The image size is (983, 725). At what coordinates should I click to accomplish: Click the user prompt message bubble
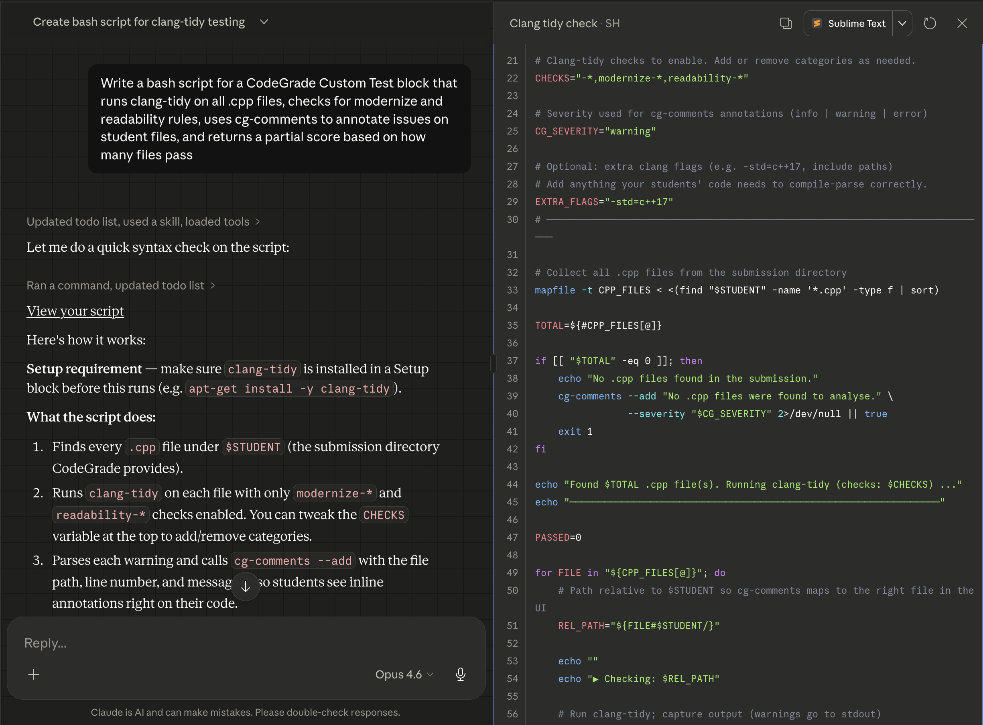click(279, 118)
